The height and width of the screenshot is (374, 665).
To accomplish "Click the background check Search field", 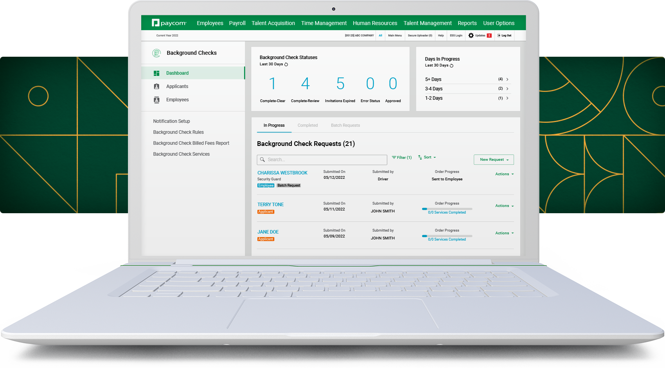I will tap(322, 160).
